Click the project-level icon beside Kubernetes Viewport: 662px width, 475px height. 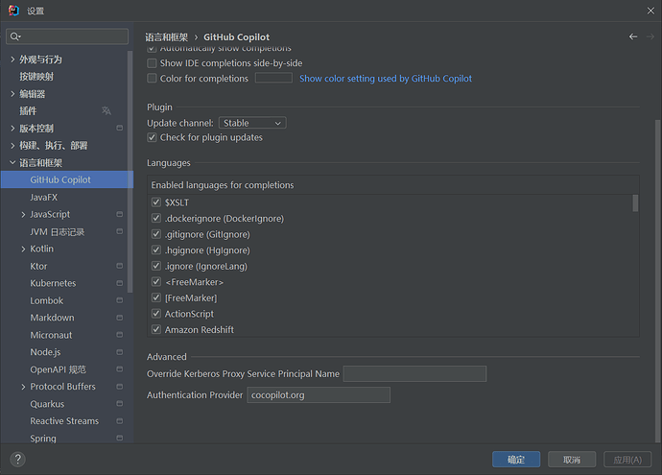(120, 283)
